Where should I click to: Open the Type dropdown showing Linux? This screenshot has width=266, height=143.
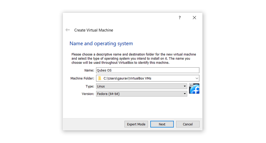[x=142, y=86]
